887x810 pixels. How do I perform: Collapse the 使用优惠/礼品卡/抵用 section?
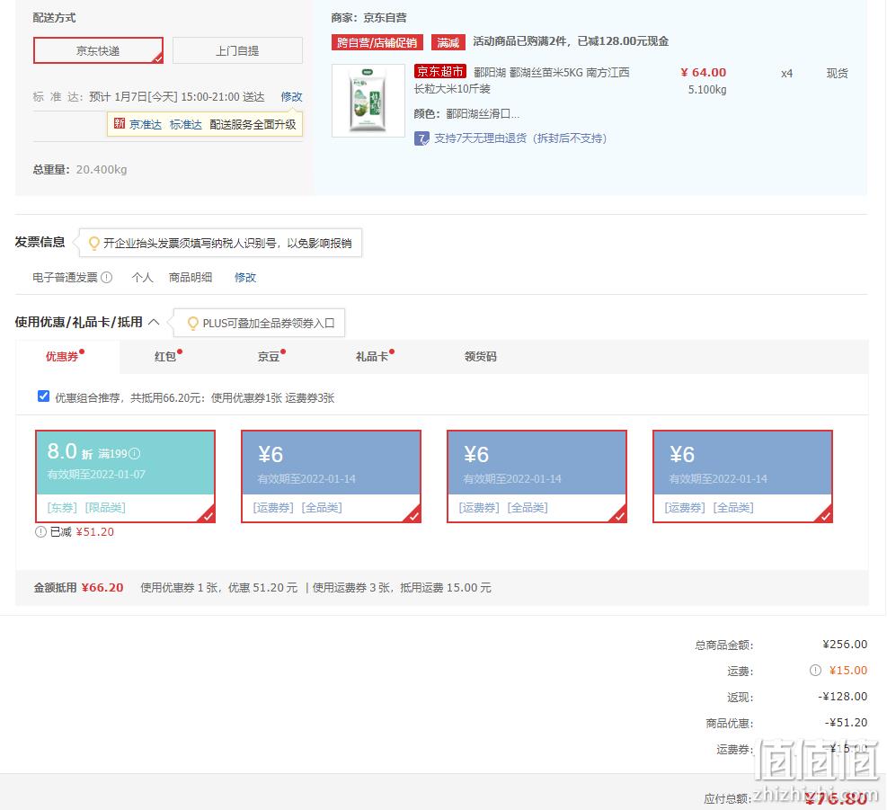(154, 322)
